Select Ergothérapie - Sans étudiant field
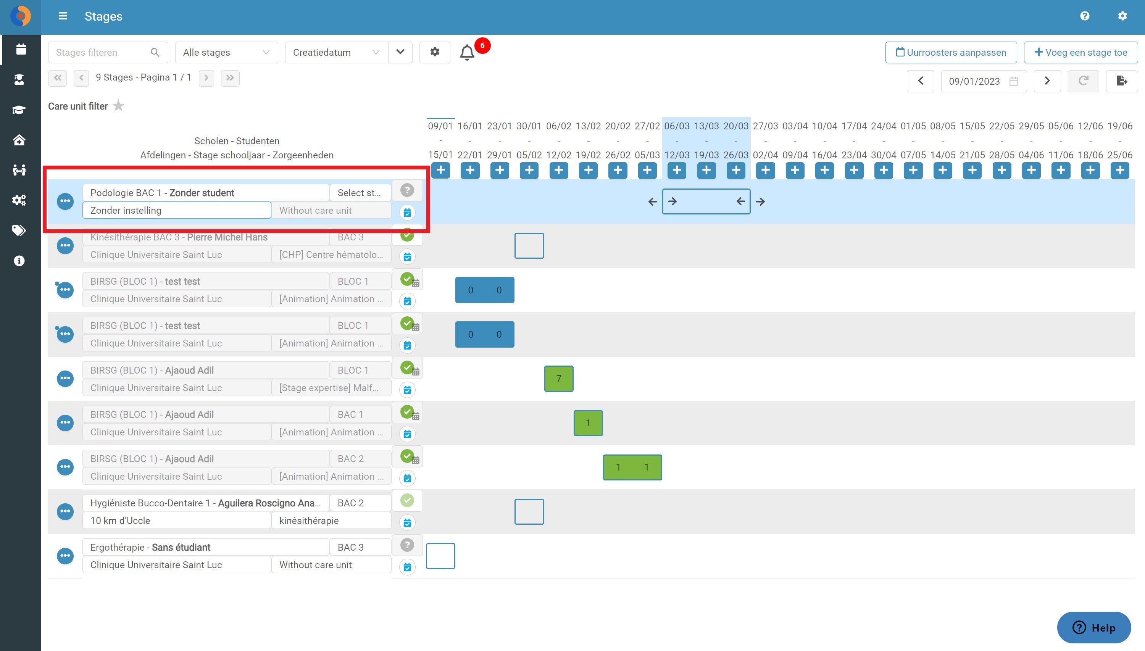The width and height of the screenshot is (1145, 651). (x=206, y=547)
